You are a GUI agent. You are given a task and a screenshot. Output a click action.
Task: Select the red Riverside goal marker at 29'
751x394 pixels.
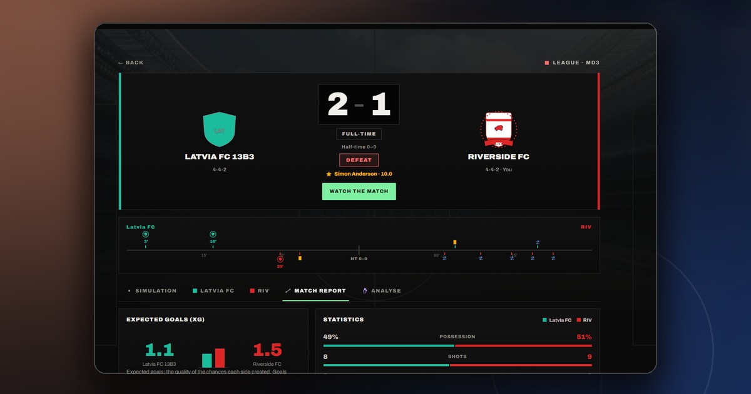tap(280, 259)
